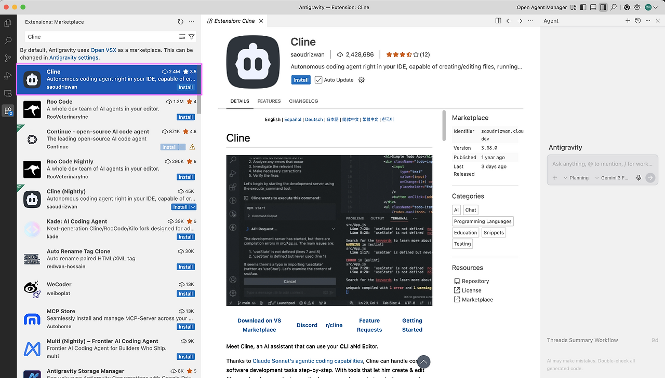The width and height of the screenshot is (665, 378).
Task: Open settings gear in title bar
Action: click(x=637, y=7)
